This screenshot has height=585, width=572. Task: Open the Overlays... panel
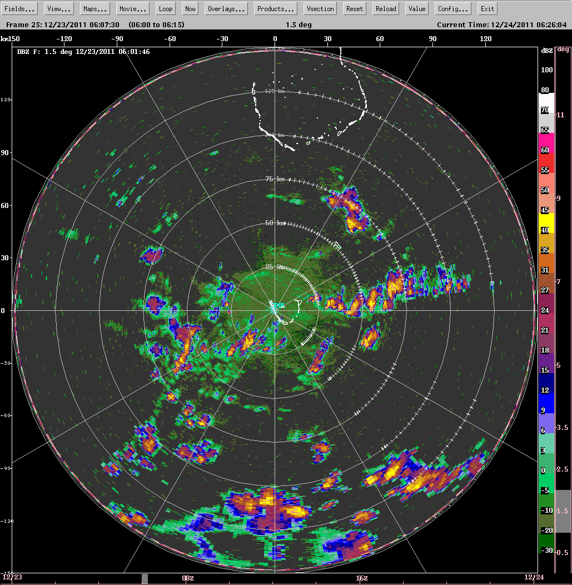click(226, 9)
